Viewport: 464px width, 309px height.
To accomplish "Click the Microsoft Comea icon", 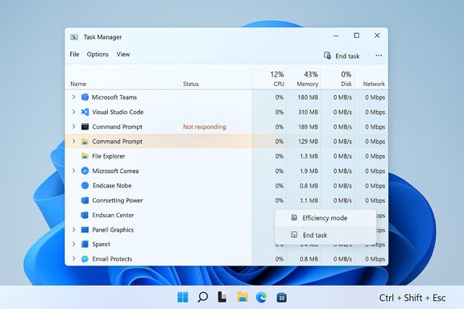I will [x=85, y=171].
